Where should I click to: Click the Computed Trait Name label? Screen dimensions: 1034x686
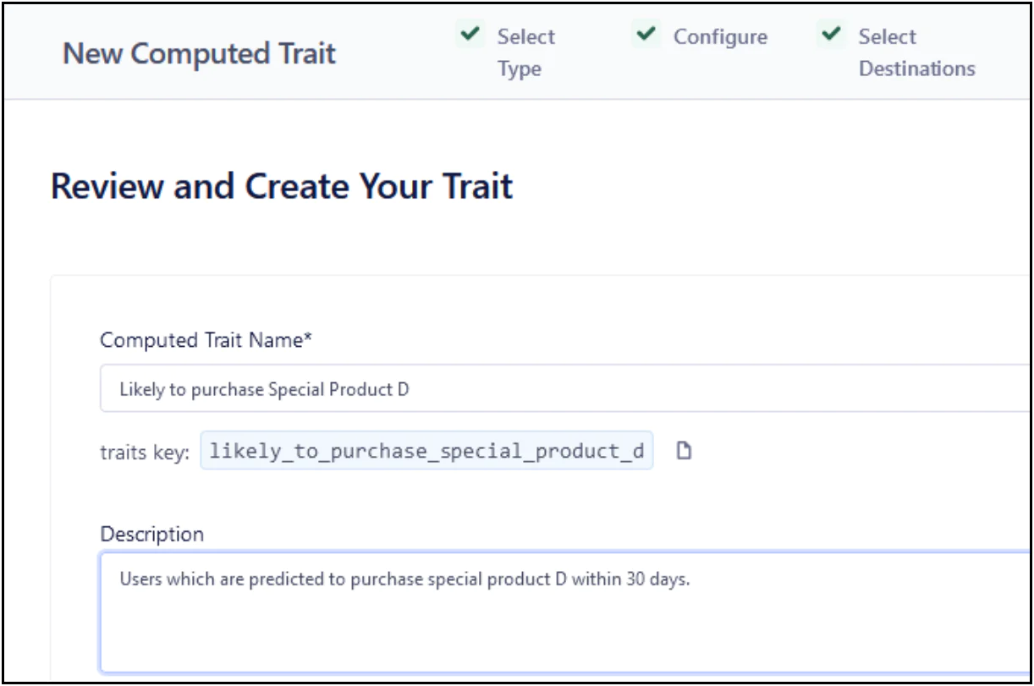[201, 340]
